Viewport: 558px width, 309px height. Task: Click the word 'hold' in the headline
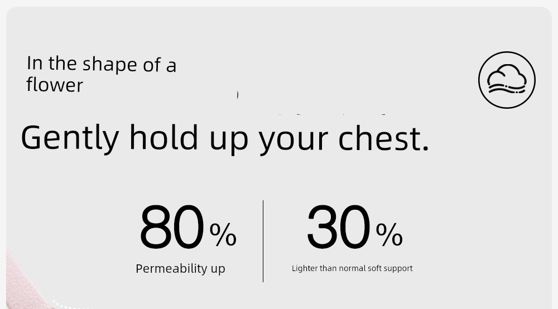click(163, 138)
